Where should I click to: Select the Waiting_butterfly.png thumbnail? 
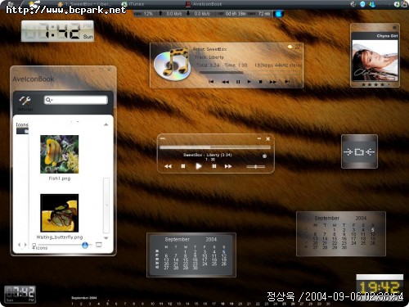pos(60,213)
